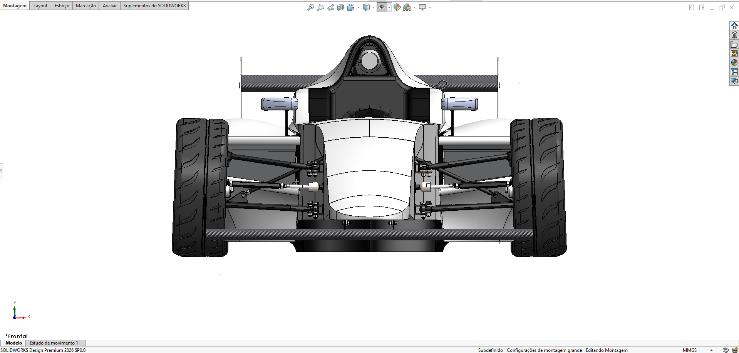The width and height of the screenshot is (739, 353).
Task: Click Configurações de montagem grande status
Action: coord(544,350)
